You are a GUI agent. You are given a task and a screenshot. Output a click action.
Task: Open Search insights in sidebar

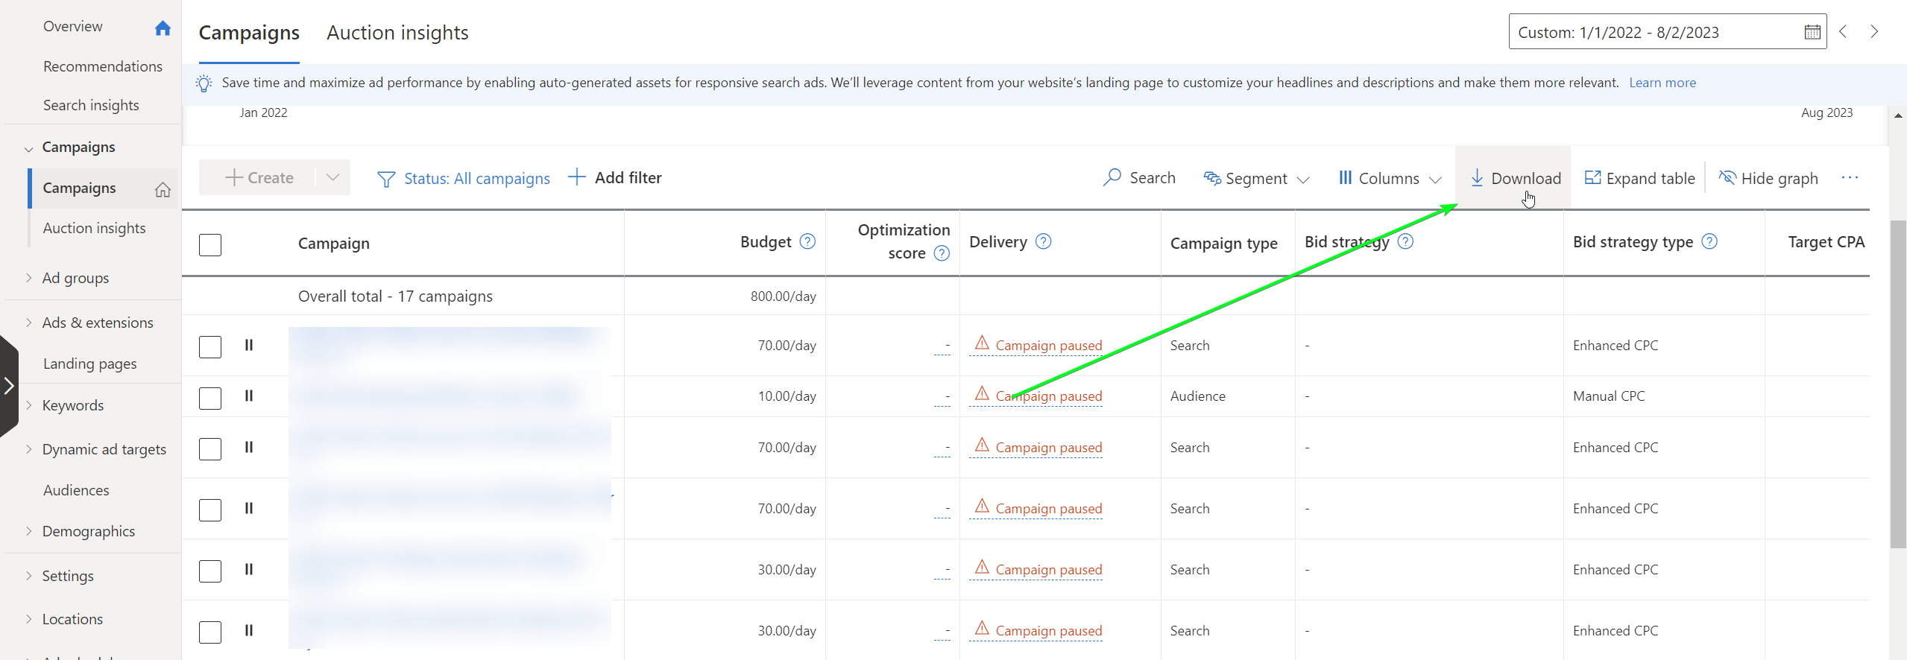tap(91, 105)
